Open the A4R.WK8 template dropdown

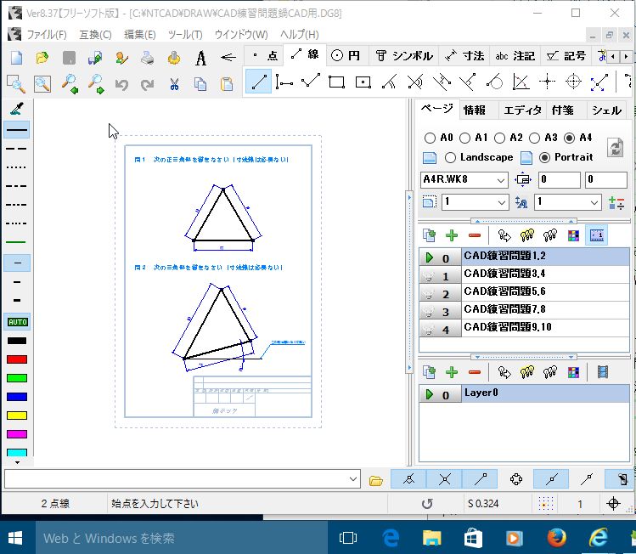[501, 180]
